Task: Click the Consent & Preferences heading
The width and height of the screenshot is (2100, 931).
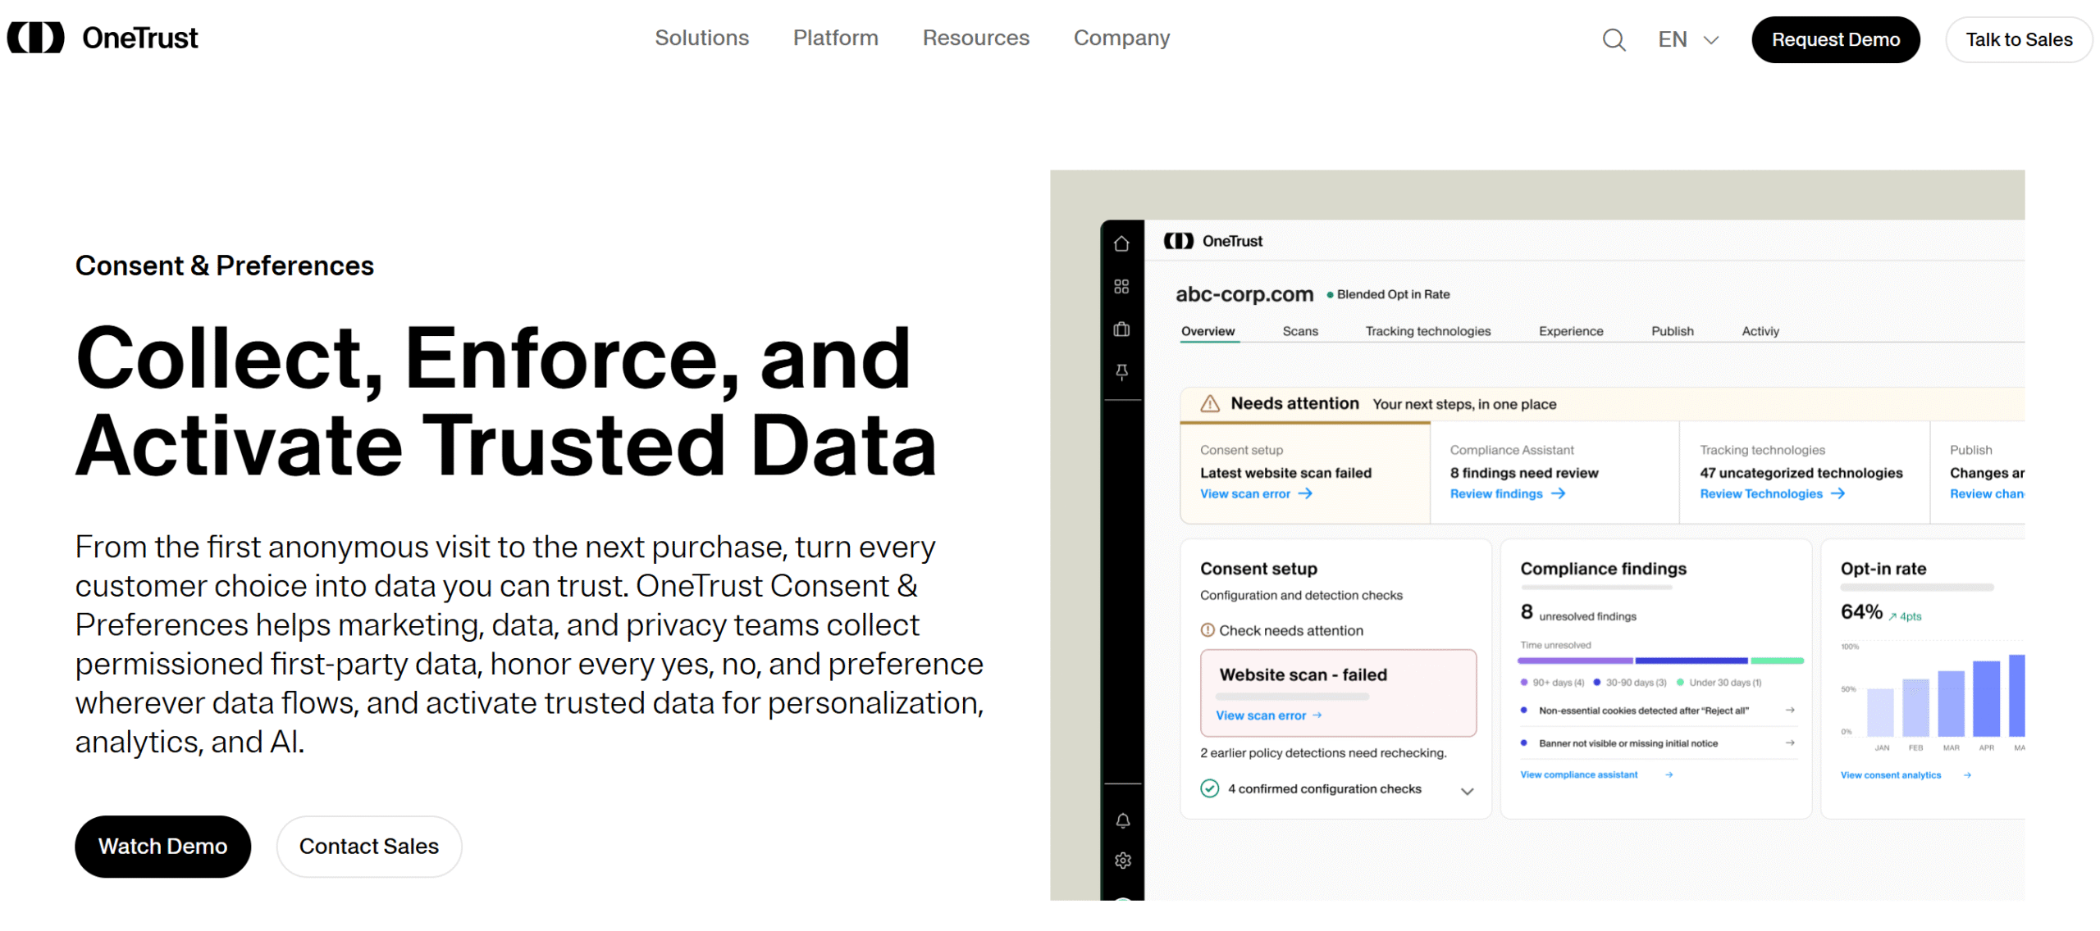Action: point(224,266)
